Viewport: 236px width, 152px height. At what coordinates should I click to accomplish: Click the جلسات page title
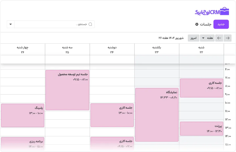pos(206,24)
